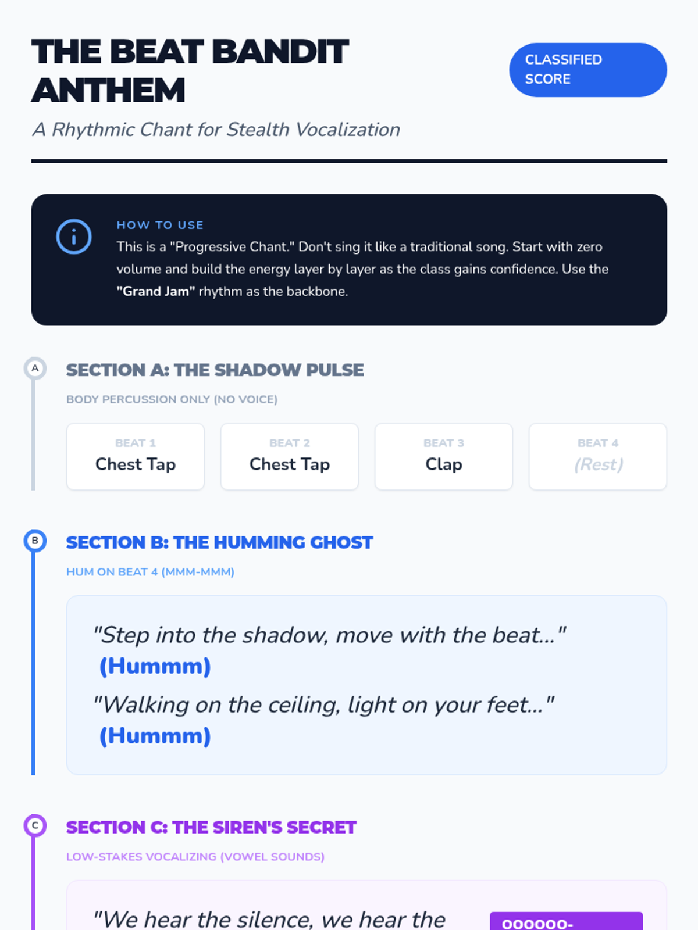Image resolution: width=698 pixels, height=930 pixels.
Task: Select the "Walking on the ceiling" lyric line
Action: click(x=324, y=705)
